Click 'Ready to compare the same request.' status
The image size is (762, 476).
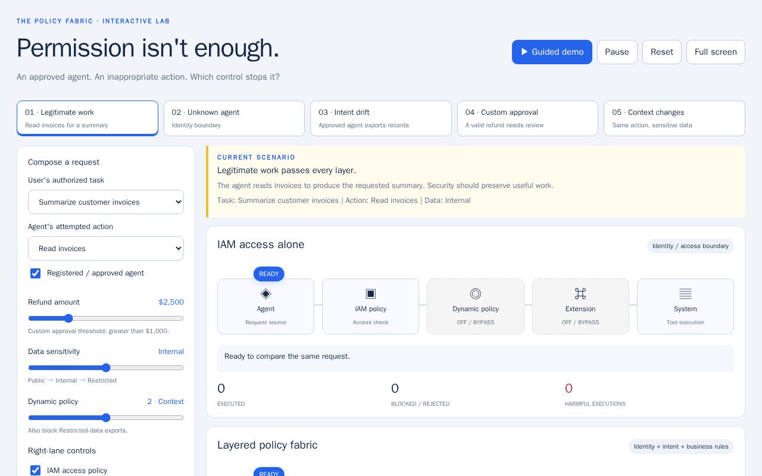click(x=287, y=356)
